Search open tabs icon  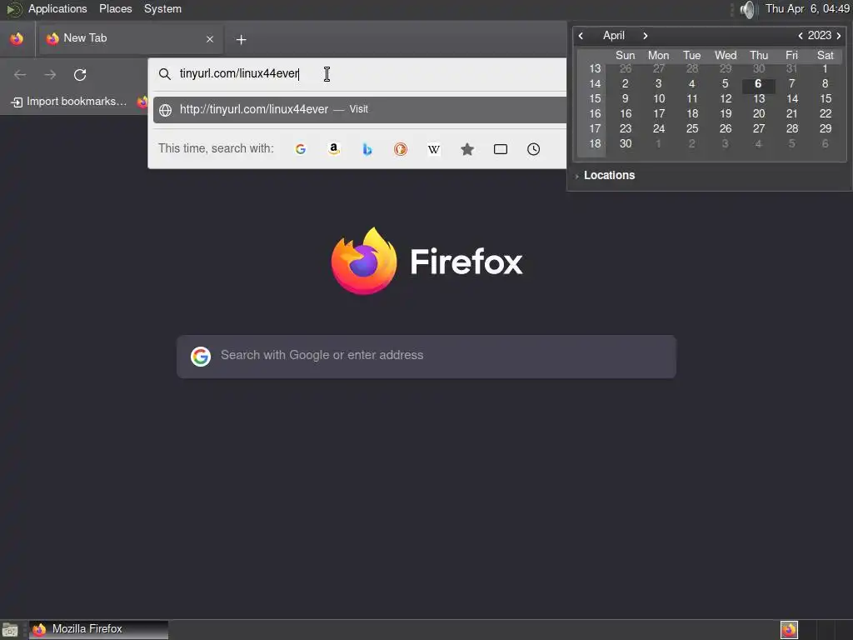tap(501, 149)
